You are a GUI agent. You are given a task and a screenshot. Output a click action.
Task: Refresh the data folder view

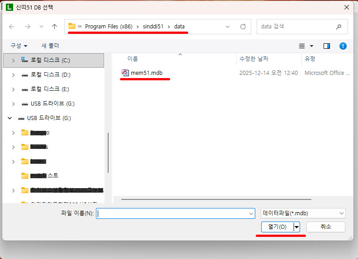pyautogui.click(x=243, y=27)
